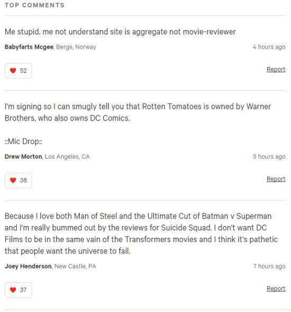The height and width of the screenshot is (312, 291).
Task: Select the Drew Morton author name
Action: click(23, 157)
